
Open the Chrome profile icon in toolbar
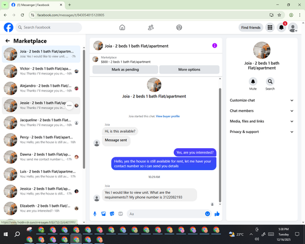(291, 15)
